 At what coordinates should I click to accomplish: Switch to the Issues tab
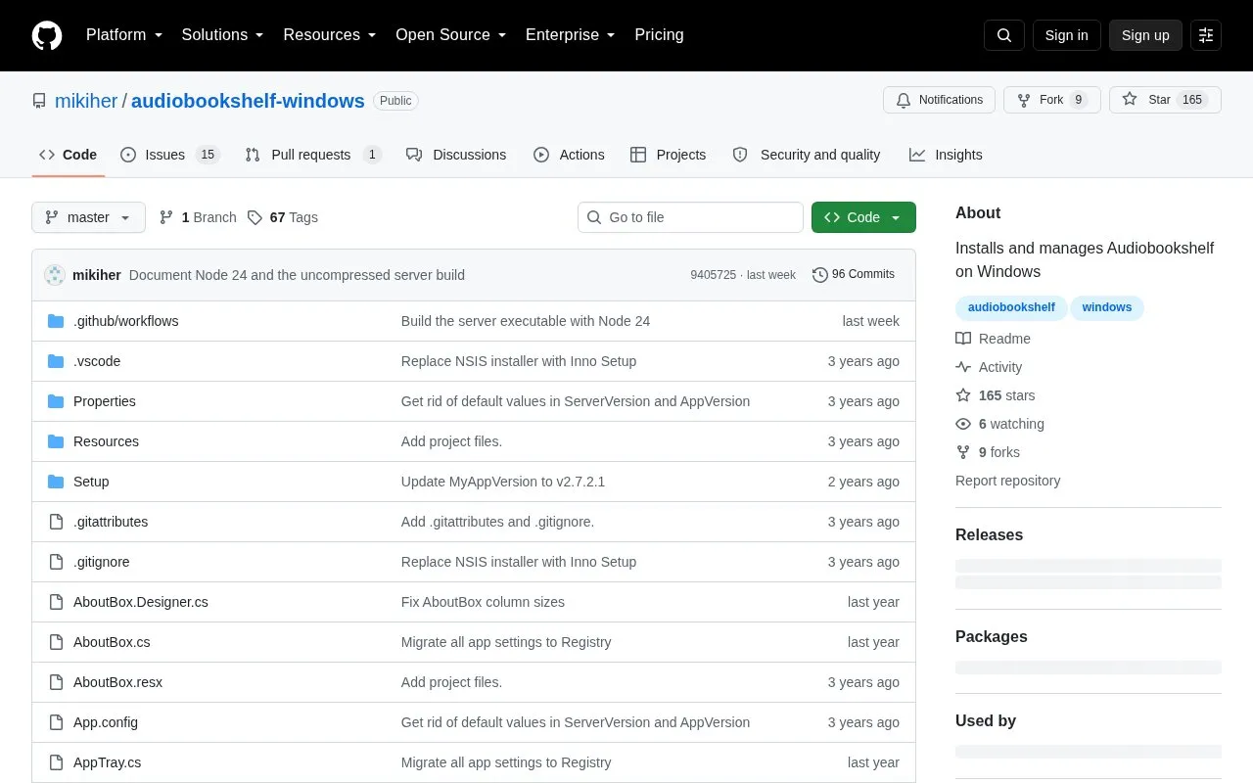click(170, 155)
